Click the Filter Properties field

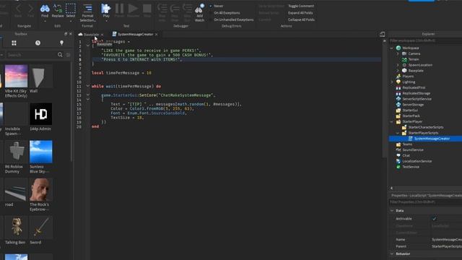click(425, 202)
